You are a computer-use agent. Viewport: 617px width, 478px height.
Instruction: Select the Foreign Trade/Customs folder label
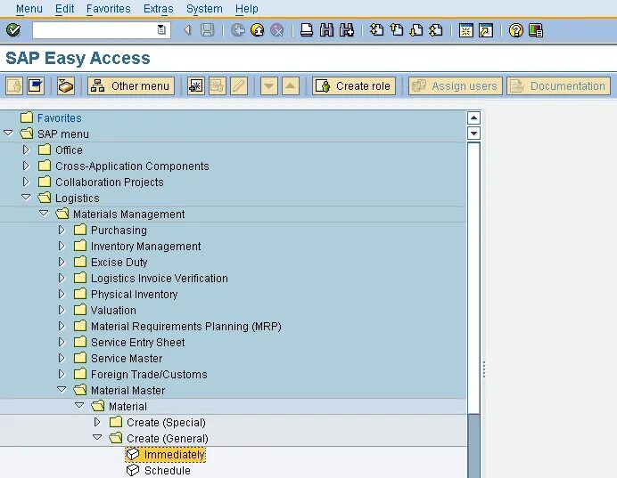pos(149,375)
